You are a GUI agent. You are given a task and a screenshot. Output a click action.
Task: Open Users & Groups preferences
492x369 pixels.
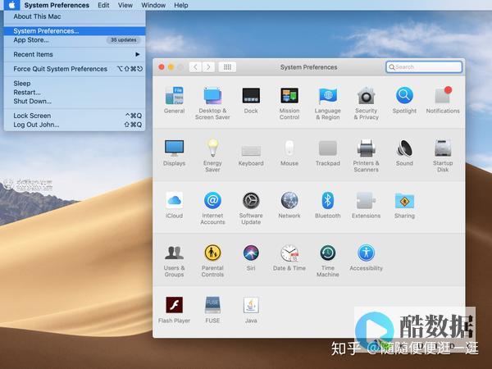click(x=174, y=261)
